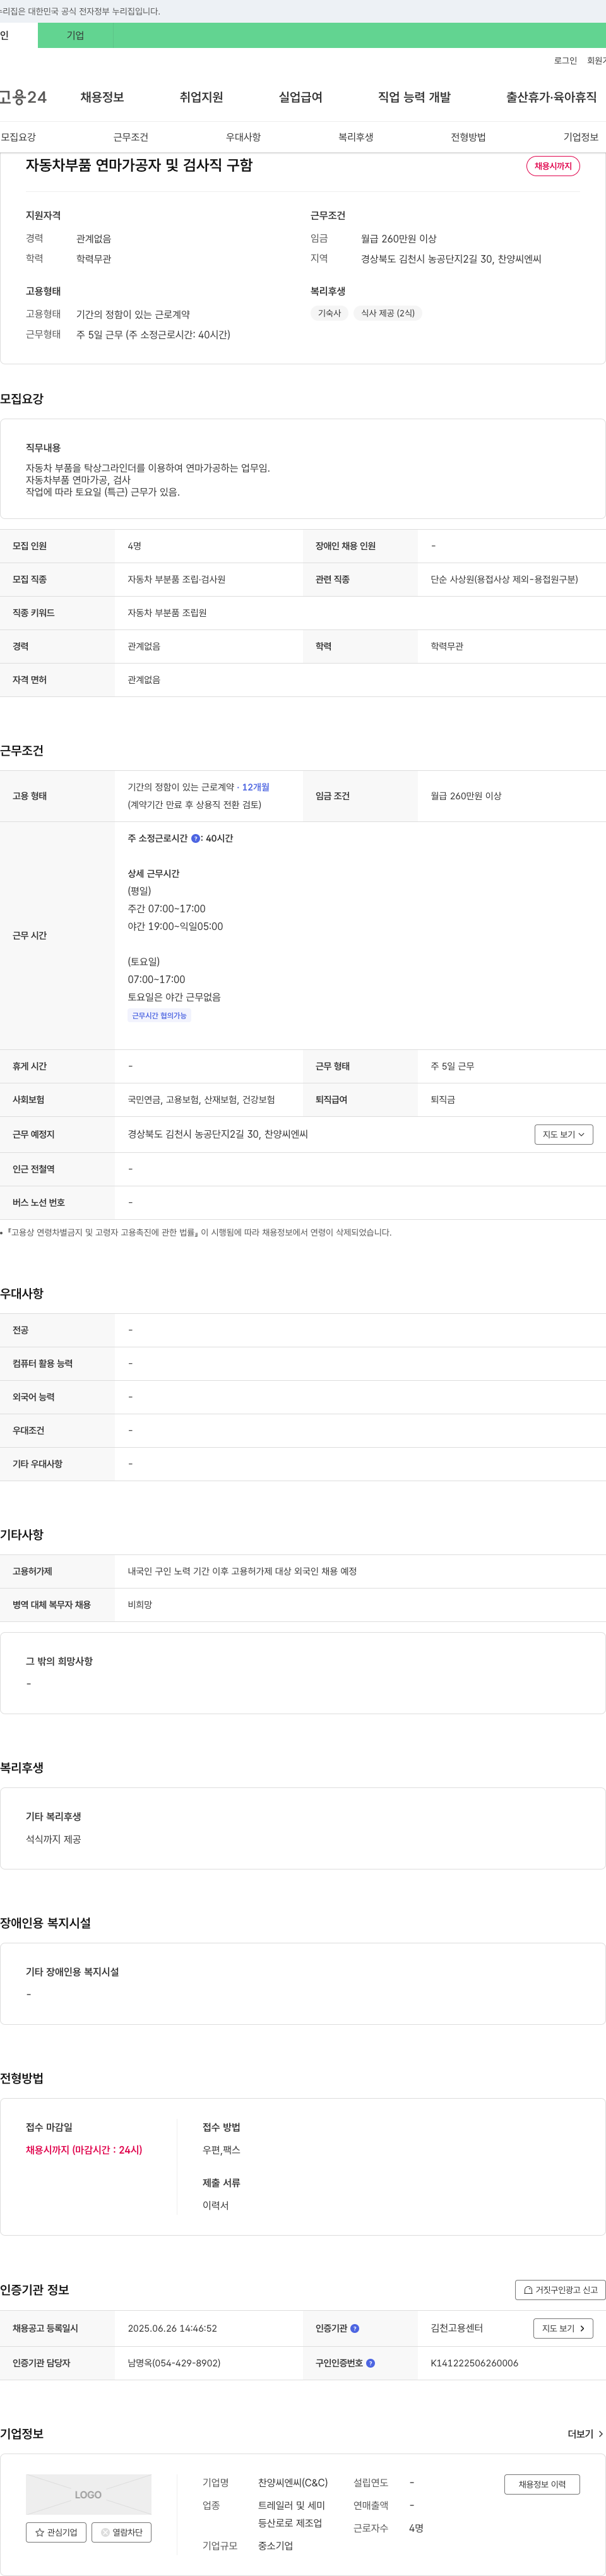
Task: Jump to the 복리후생 section tab
Action: [356, 137]
